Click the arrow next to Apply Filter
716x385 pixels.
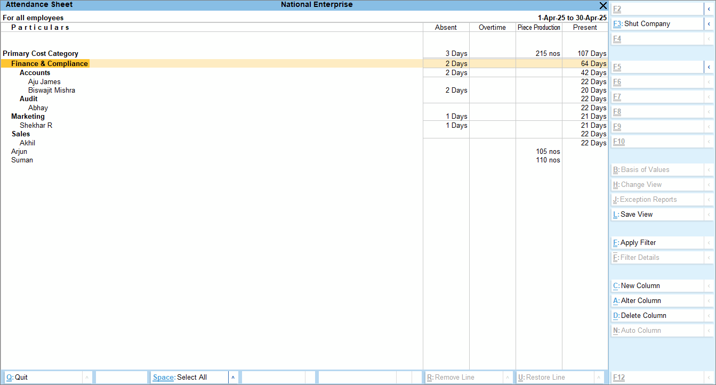(709, 243)
